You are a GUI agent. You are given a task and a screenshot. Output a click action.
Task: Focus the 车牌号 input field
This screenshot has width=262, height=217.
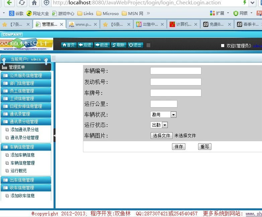pos(176,93)
